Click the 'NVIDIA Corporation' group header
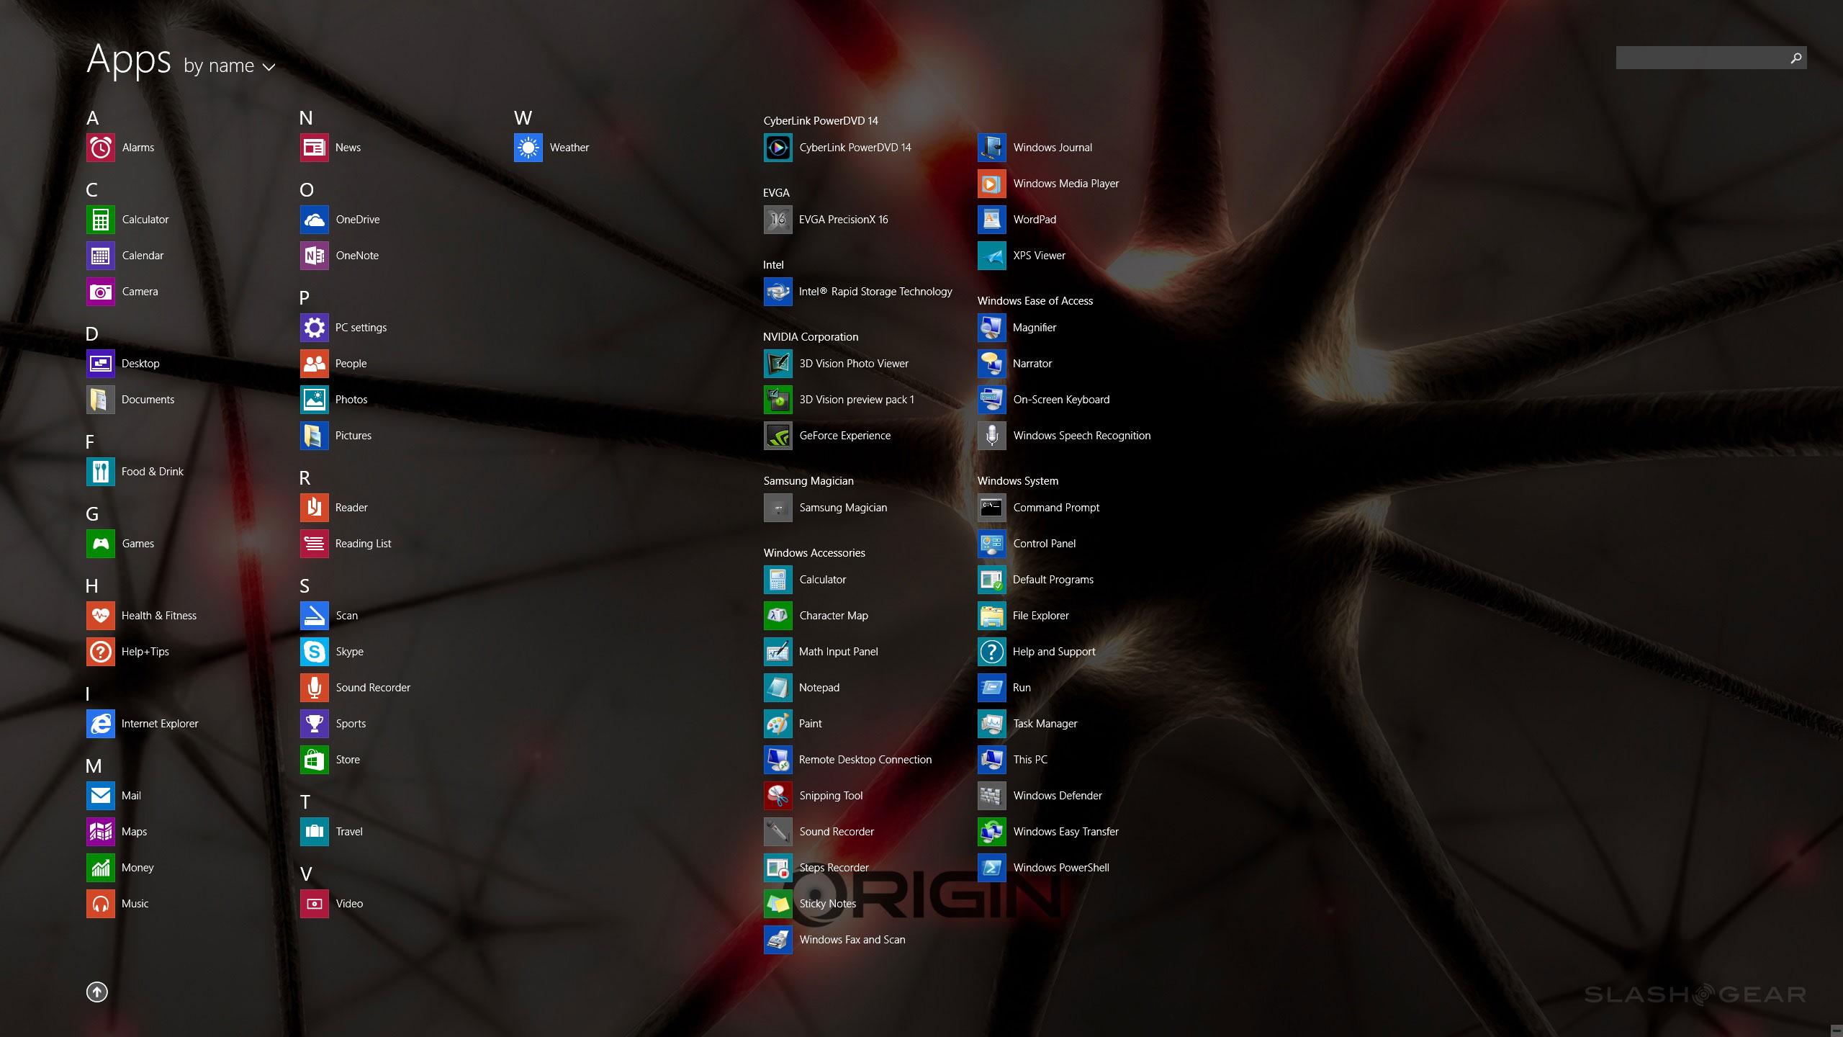This screenshot has width=1843, height=1037. (811, 337)
